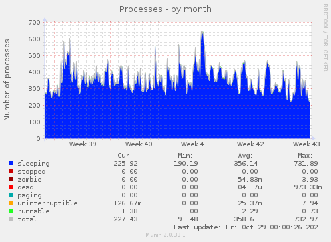331x242 pixels.
Task: Click the orange uninterruptible legend swatch
Action: [11, 203]
